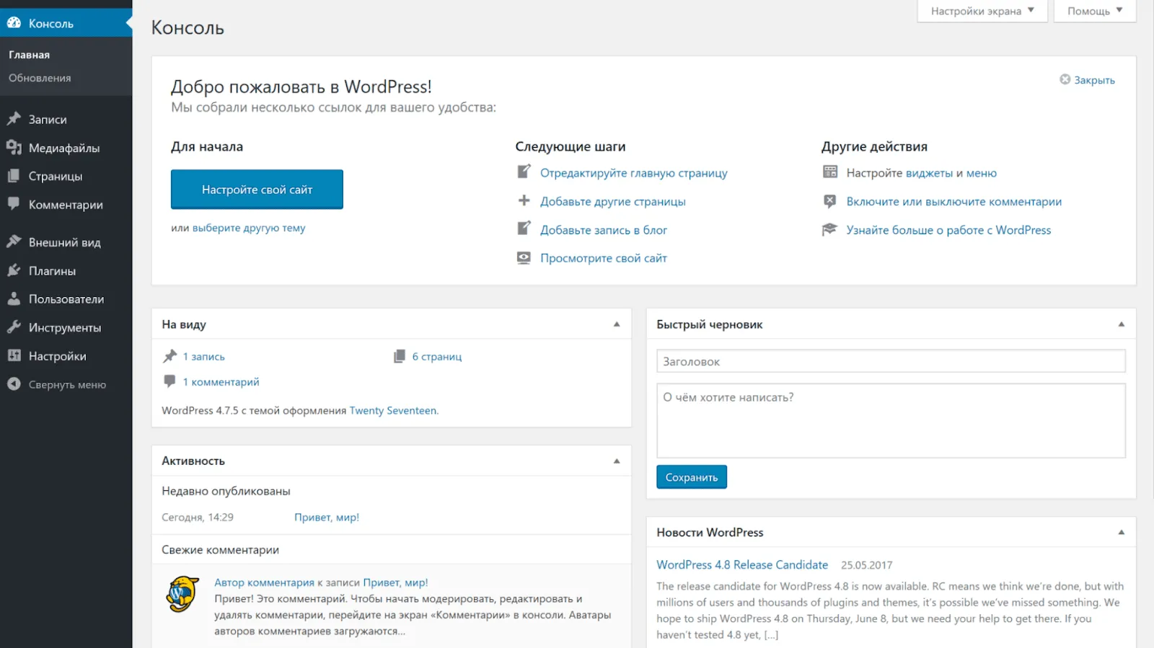Click the pin icon next to Записи
Viewport: 1154px width, 648px height.
pos(14,119)
